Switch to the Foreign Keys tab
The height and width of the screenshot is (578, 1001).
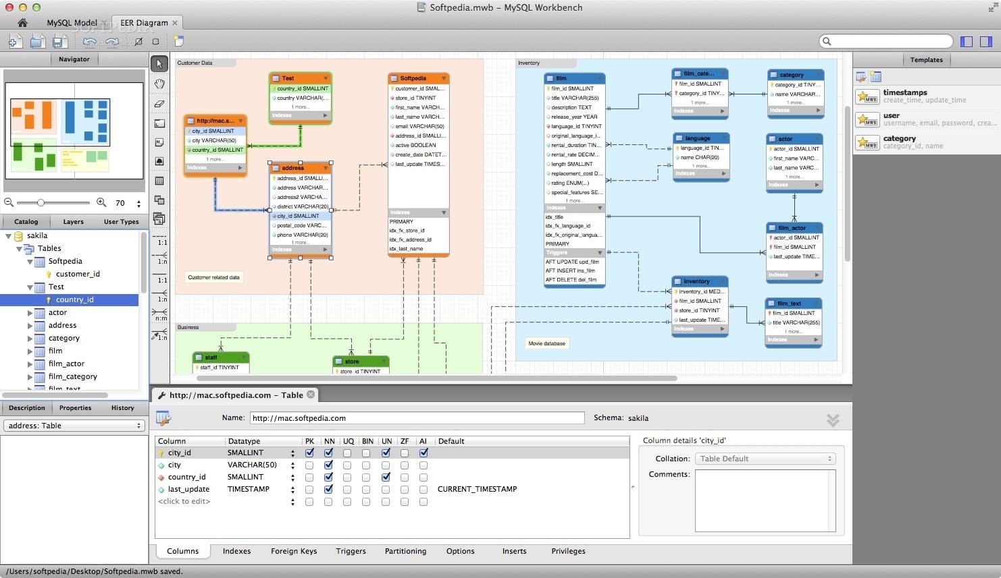294,551
